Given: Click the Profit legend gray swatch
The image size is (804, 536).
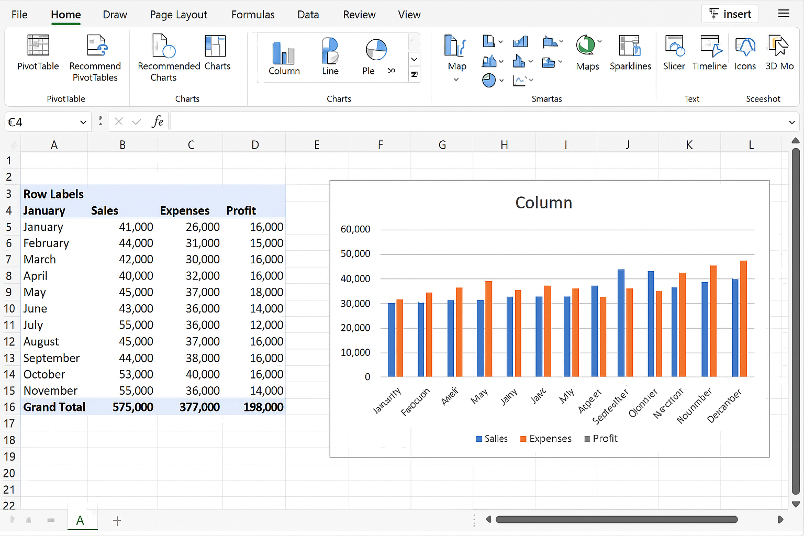Looking at the screenshot, I should pyautogui.click(x=587, y=439).
